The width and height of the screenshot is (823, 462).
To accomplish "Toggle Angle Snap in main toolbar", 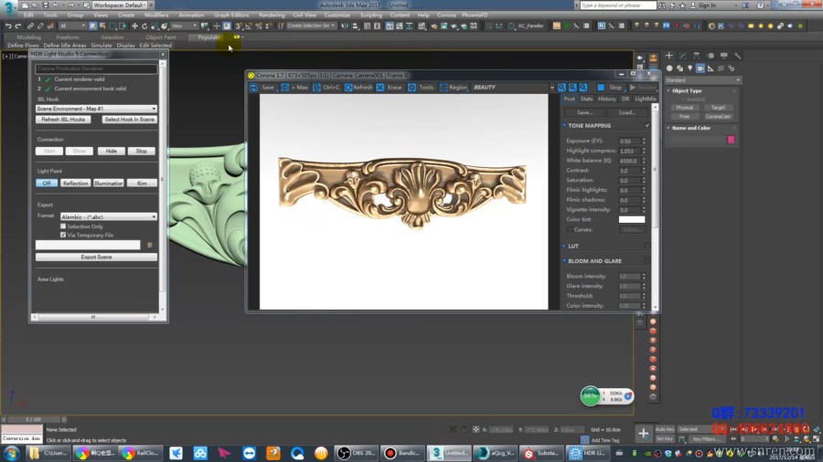I will (x=248, y=26).
